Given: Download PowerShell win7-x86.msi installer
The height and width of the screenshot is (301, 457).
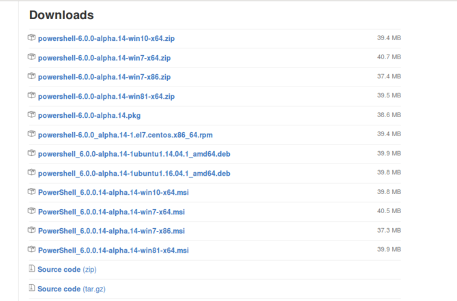Looking at the screenshot, I should coord(111,231).
